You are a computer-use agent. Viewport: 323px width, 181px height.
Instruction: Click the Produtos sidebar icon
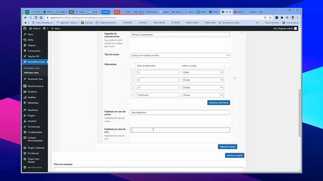[x=25, y=92]
